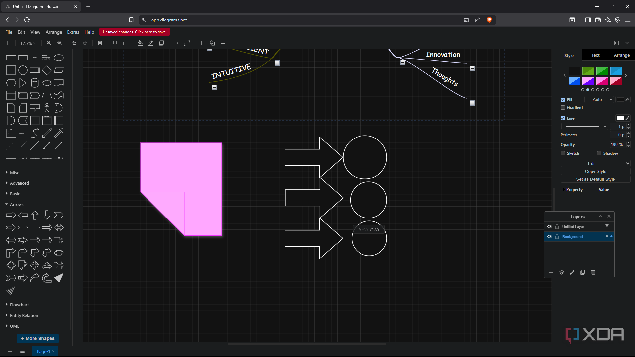Select the up arrow shape in Arrows
Image resolution: width=635 pixels, height=357 pixels.
click(35, 215)
